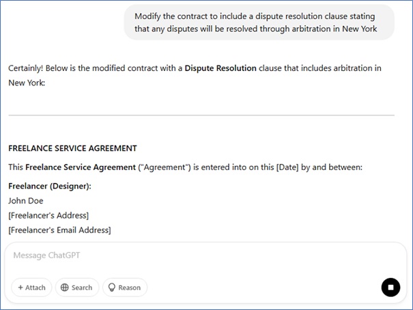Image resolution: width=413 pixels, height=310 pixels.
Task: Click the text New York: in response
Action: (x=27, y=84)
